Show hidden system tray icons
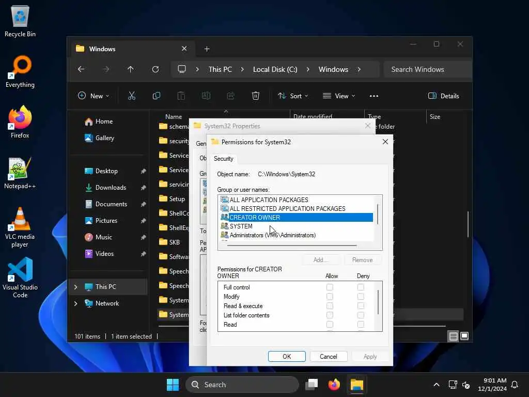The width and height of the screenshot is (529, 397). 436,385
